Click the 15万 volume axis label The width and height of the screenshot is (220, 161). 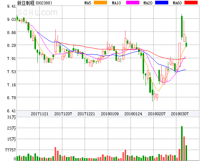click(x=11, y=139)
